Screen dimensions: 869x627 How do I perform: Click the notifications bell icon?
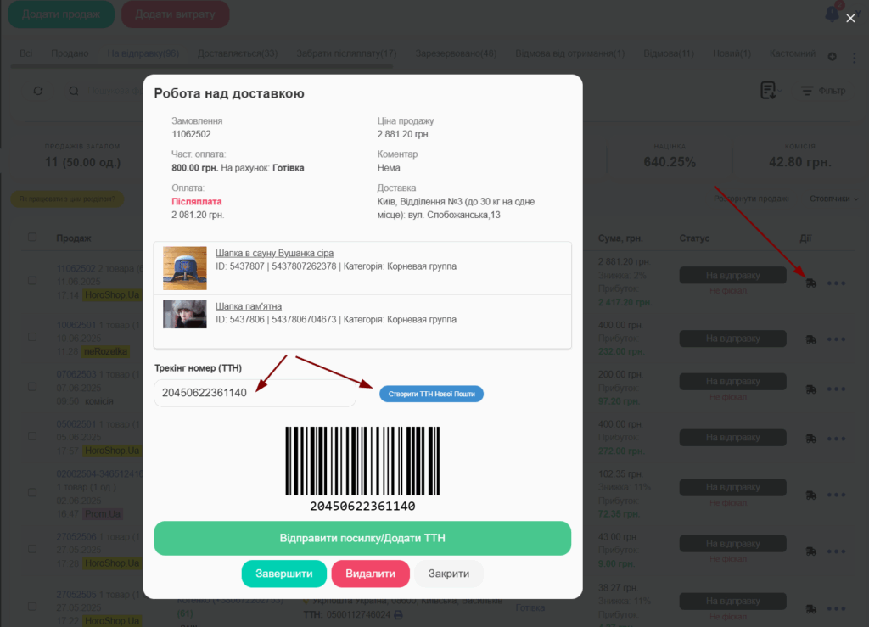point(832,14)
